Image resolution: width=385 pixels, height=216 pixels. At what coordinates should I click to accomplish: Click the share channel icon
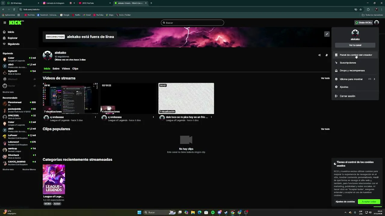319,55
